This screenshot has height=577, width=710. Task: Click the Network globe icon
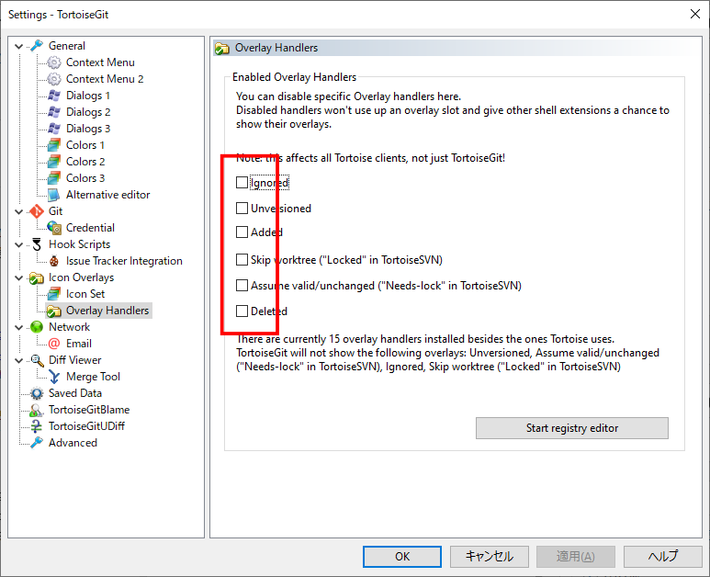tap(37, 327)
